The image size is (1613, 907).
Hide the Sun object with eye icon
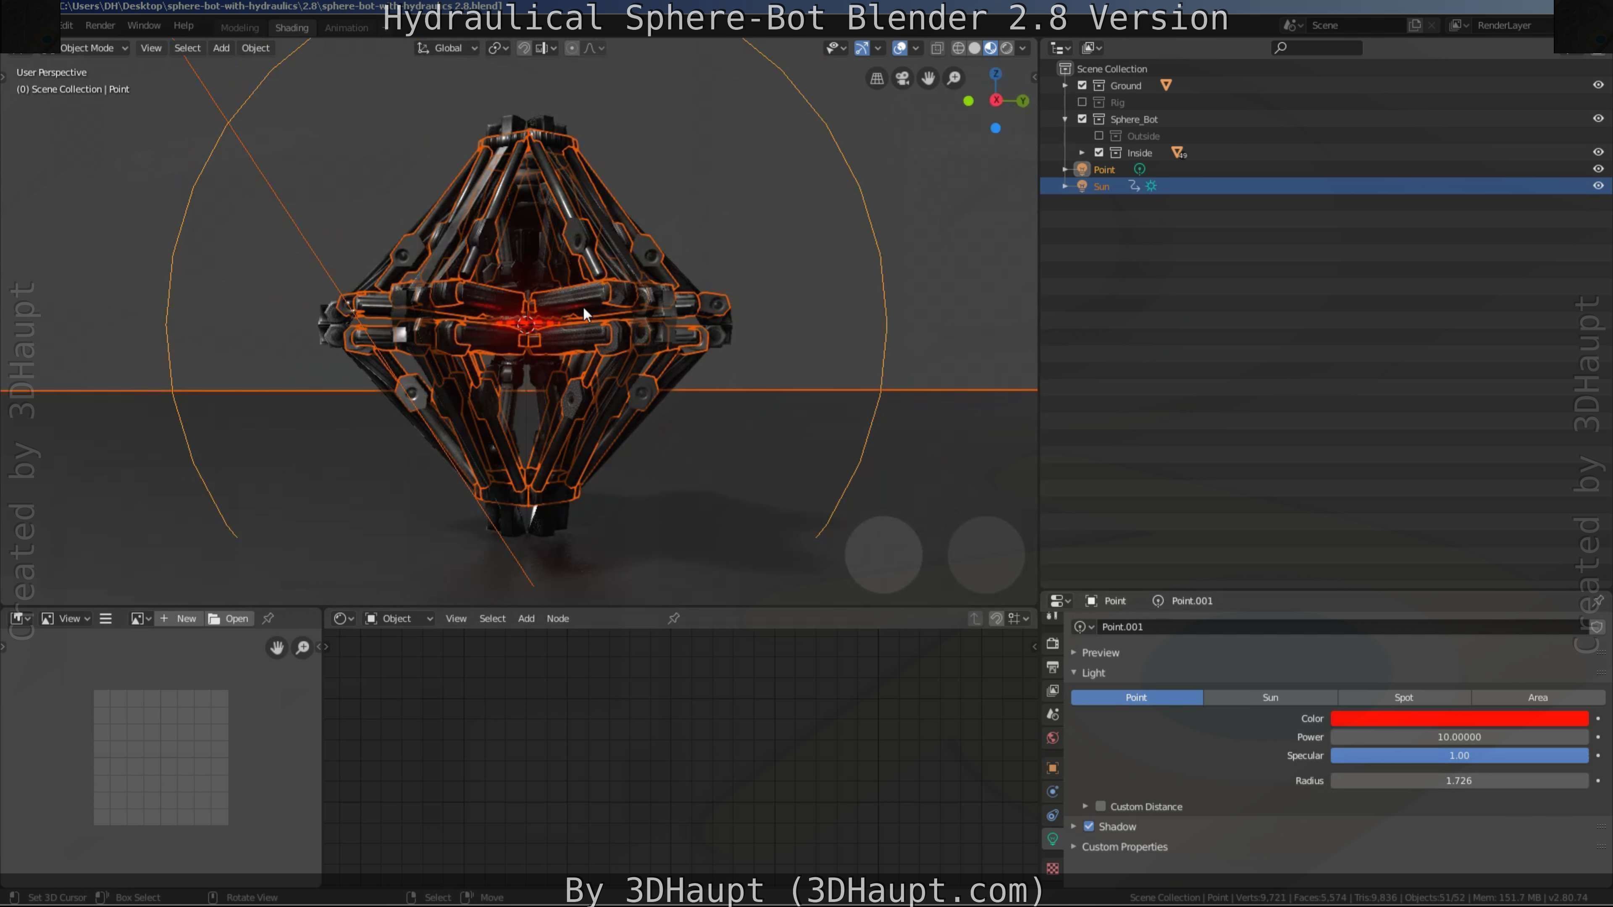pyautogui.click(x=1598, y=186)
